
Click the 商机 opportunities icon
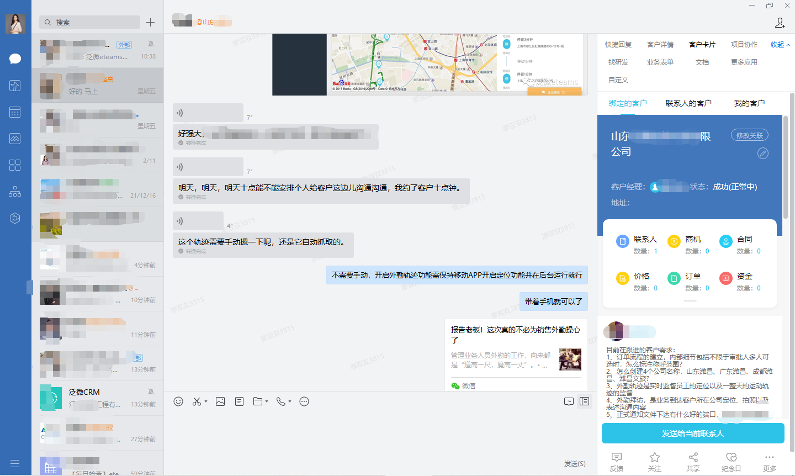click(x=674, y=241)
